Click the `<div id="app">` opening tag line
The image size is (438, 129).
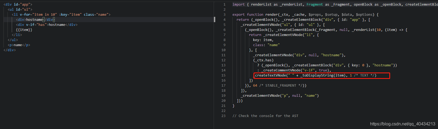click(x=18, y=4)
